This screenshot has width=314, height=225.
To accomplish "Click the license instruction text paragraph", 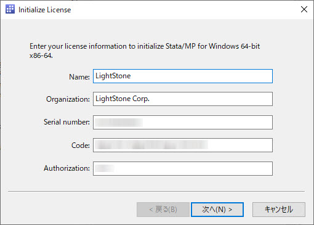I will click(x=145, y=51).
